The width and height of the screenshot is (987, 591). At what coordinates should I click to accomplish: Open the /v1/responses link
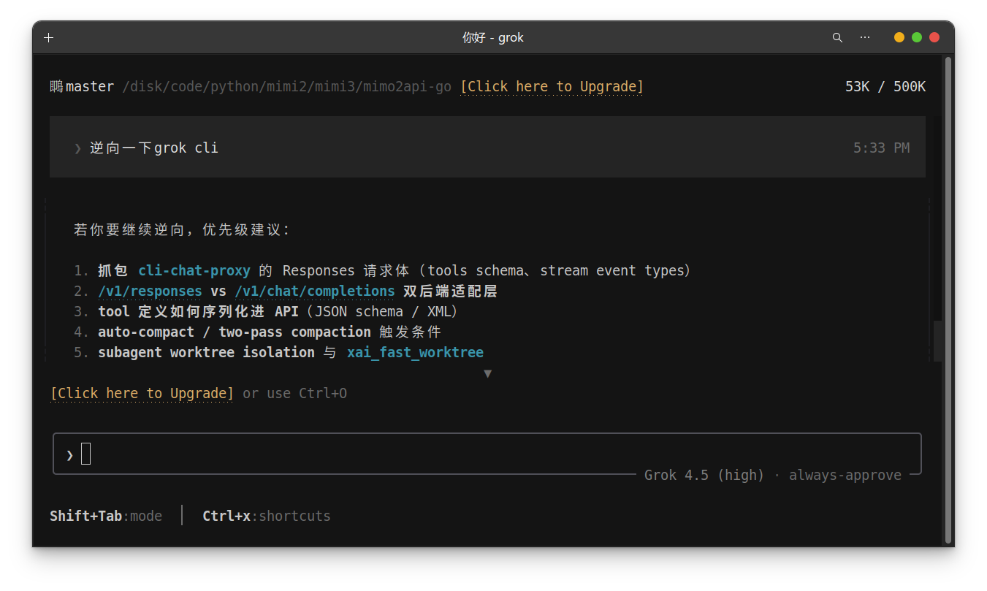point(150,291)
